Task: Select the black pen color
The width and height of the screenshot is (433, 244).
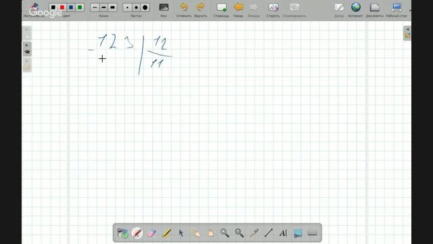Action: click(53, 7)
